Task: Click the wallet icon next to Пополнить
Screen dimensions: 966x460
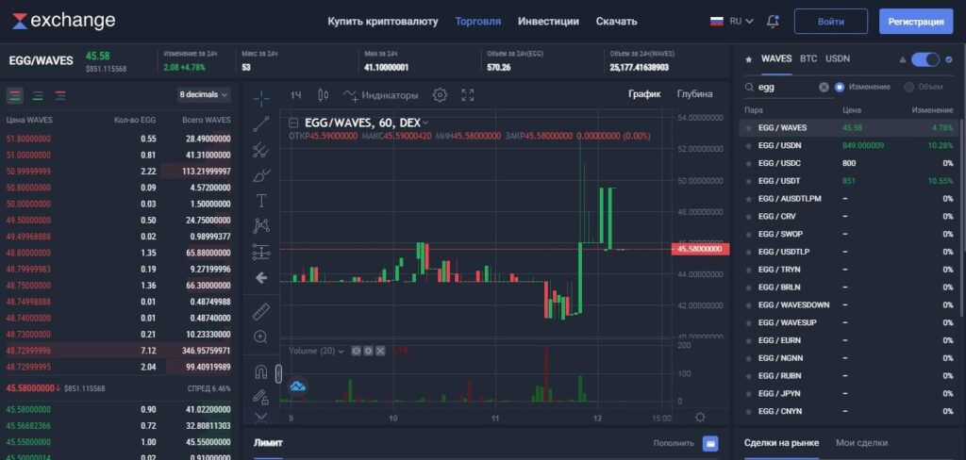Action: [709, 443]
